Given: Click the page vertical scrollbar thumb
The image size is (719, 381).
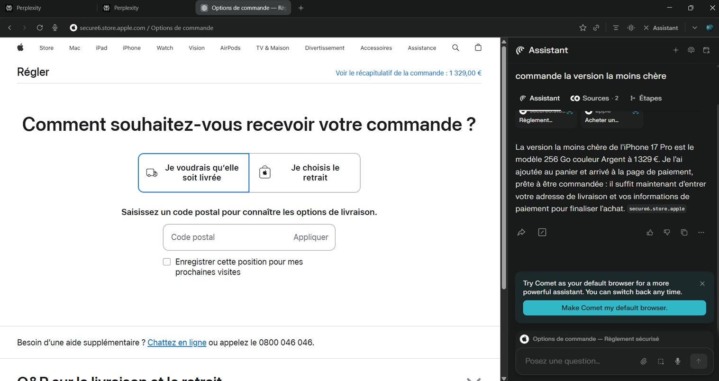Looking at the screenshot, I should [x=504, y=167].
